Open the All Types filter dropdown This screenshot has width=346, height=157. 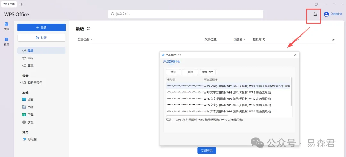click(85, 39)
